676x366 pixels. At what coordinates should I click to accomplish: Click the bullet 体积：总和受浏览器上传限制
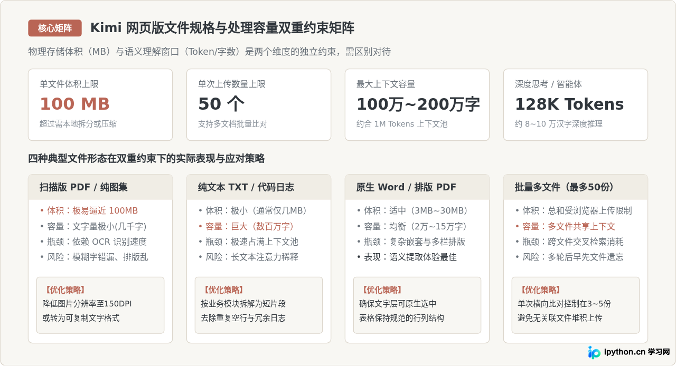click(x=574, y=210)
